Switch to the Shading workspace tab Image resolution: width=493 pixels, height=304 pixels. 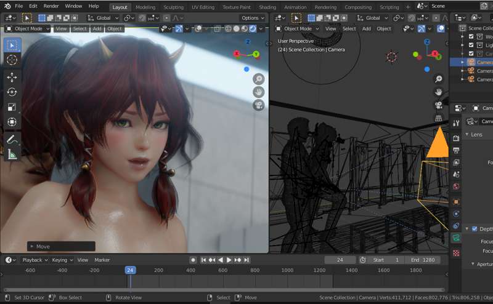click(267, 7)
